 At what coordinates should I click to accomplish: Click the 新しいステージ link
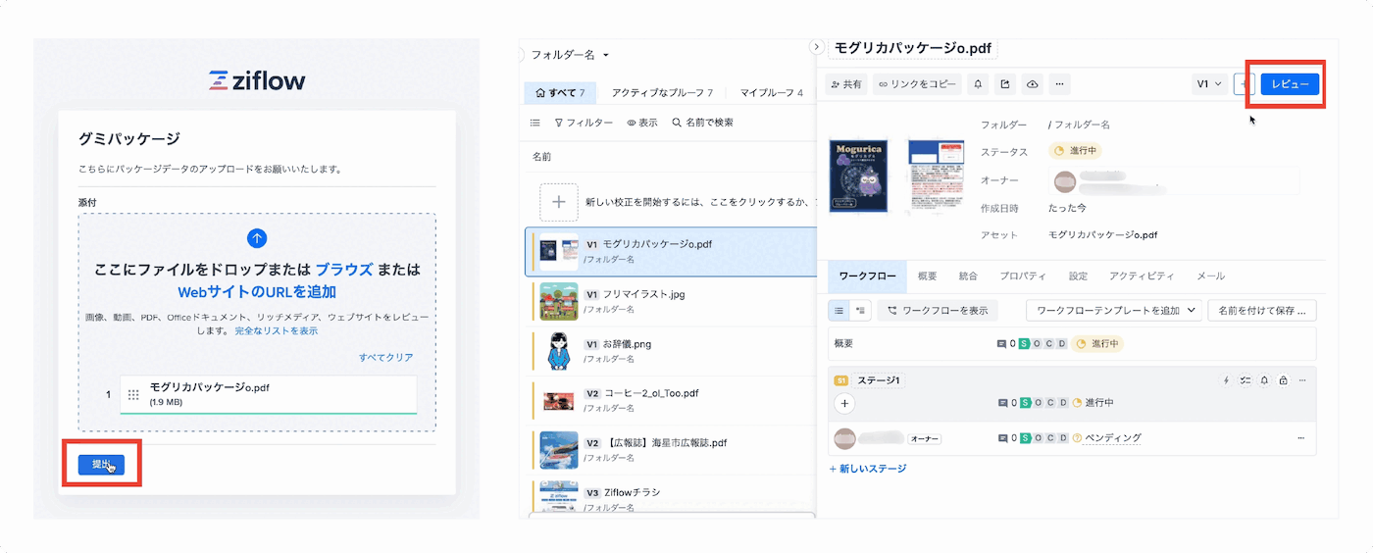[867, 469]
